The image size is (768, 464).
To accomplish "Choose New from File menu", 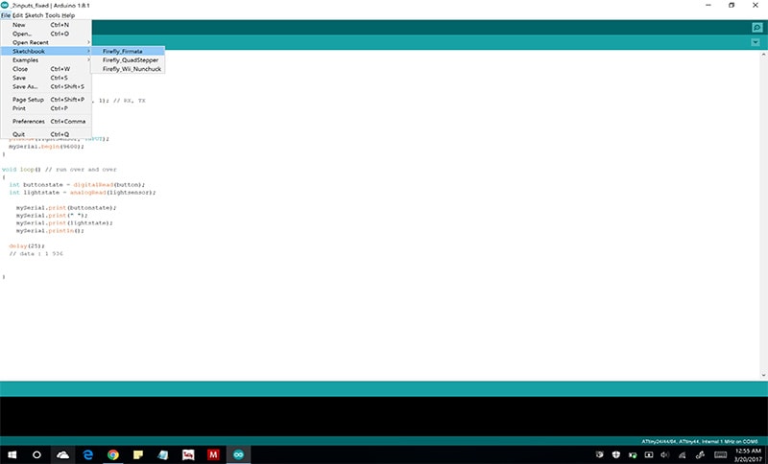I will click(46, 25).
